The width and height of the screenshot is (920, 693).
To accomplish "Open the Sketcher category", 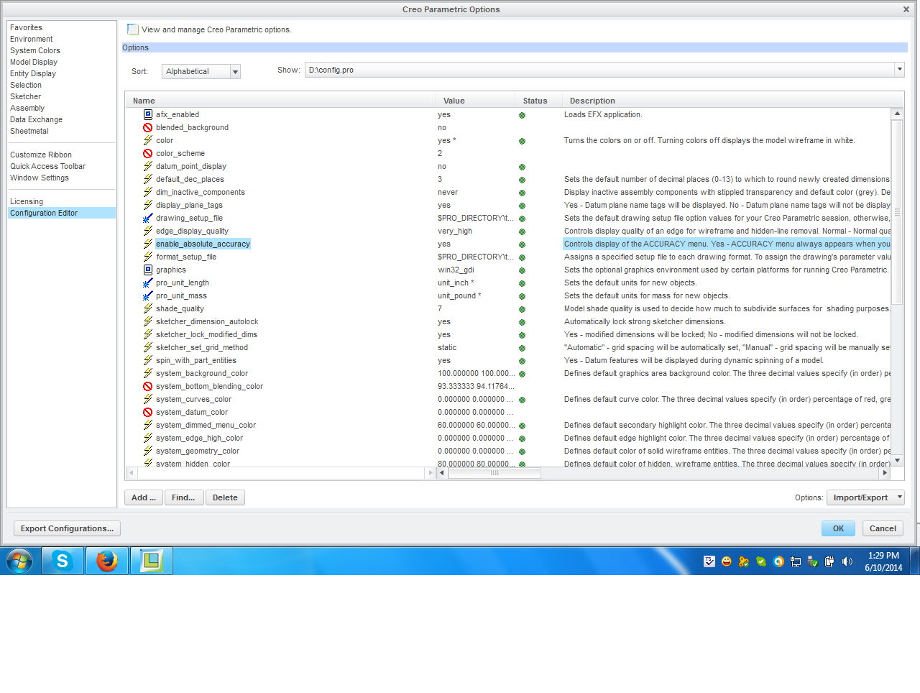I will click(26, 96).
